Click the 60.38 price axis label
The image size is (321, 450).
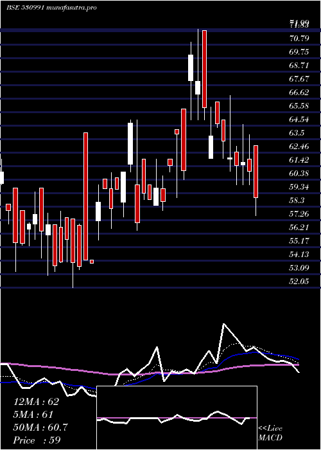300,173
